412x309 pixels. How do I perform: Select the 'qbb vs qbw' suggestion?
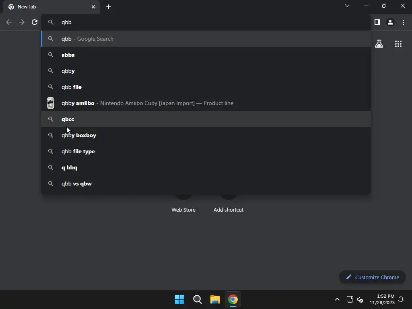coord(206,183)
